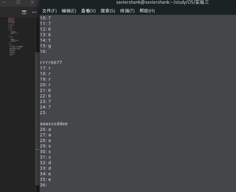Click output line 32: d
This screenshot has height=192, width=236.
pos(45,163)
